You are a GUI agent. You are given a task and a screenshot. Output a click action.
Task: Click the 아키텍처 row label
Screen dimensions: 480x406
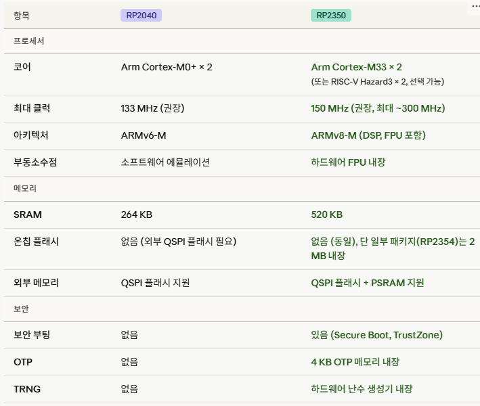click(31, 135)
